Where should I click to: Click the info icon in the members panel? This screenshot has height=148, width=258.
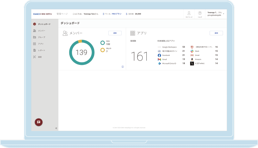[123, 67]
